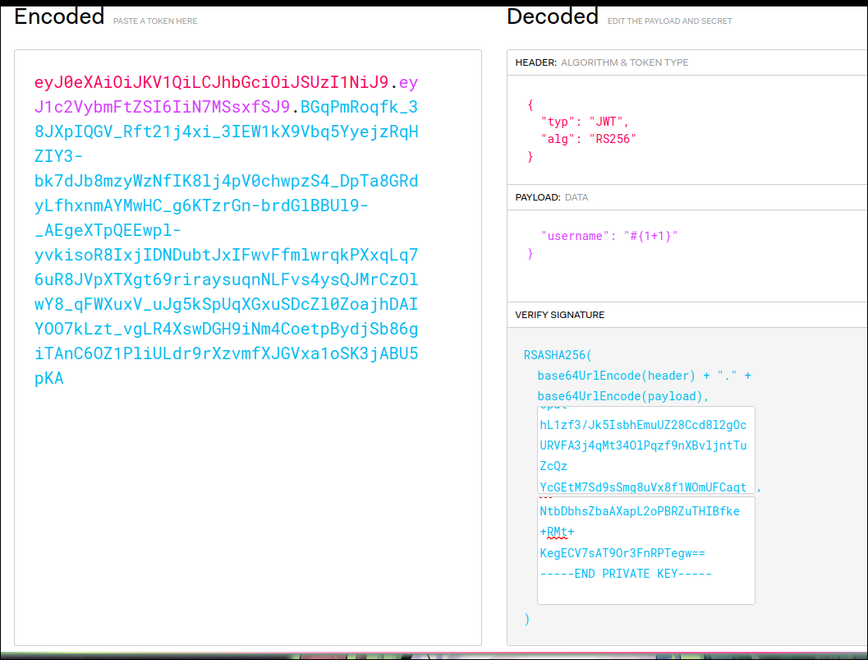Click the last line 'pKA' of the signature
Screen dimensions: 868x660
pos(48,379)
